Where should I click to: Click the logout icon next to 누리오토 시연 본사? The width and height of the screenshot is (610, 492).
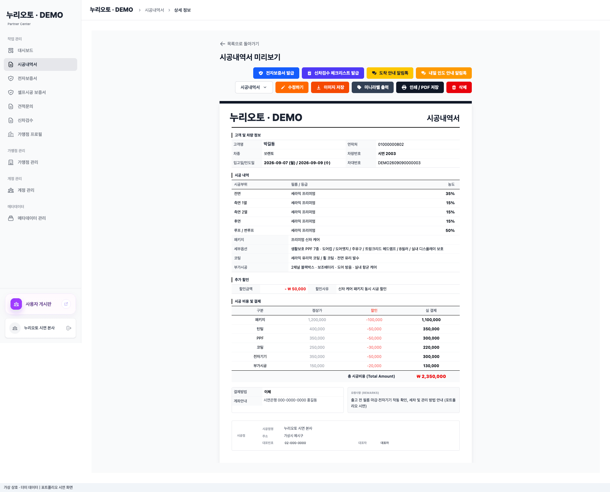coord(69,328)
